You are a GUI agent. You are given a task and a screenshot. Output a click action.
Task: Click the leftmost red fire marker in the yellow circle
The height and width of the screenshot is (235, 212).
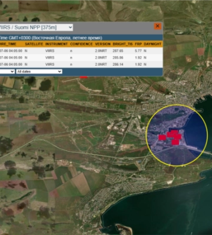pos(162,137)
